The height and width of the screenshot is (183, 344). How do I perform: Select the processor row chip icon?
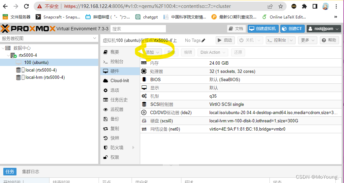(144, 71)
